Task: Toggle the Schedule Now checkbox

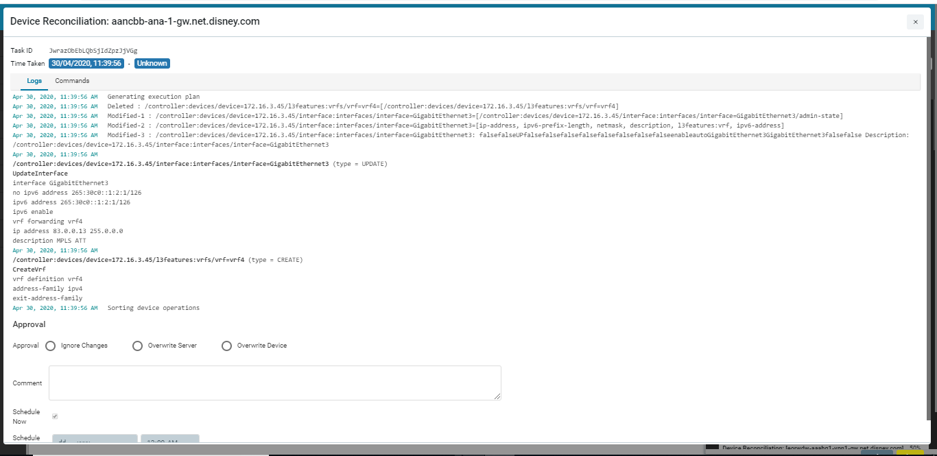Action: [55, 416]
